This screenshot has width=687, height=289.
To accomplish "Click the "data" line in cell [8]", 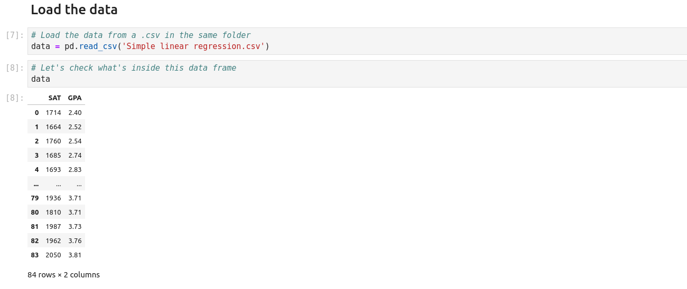I will (41, 79).
